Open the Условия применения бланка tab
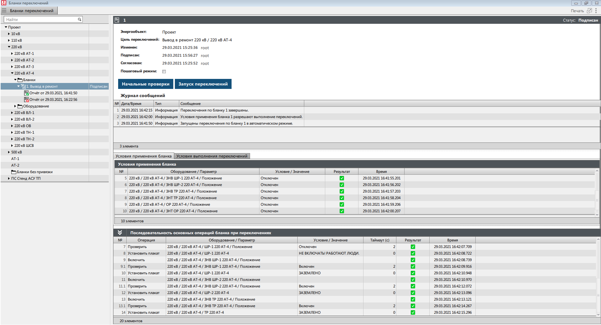This screenshot has height=325, width=601. 143,156
